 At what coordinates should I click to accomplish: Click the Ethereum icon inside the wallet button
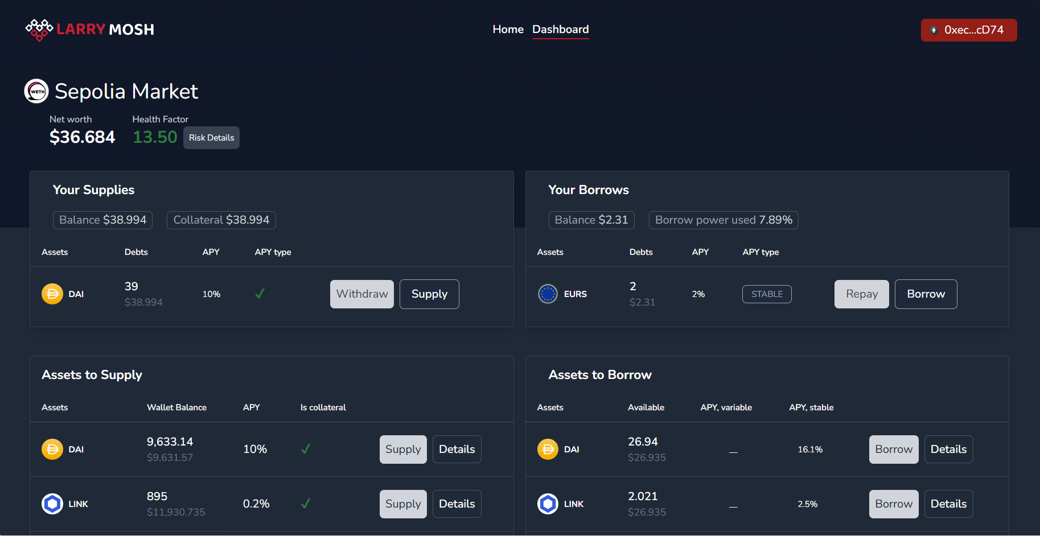point(934,30)
